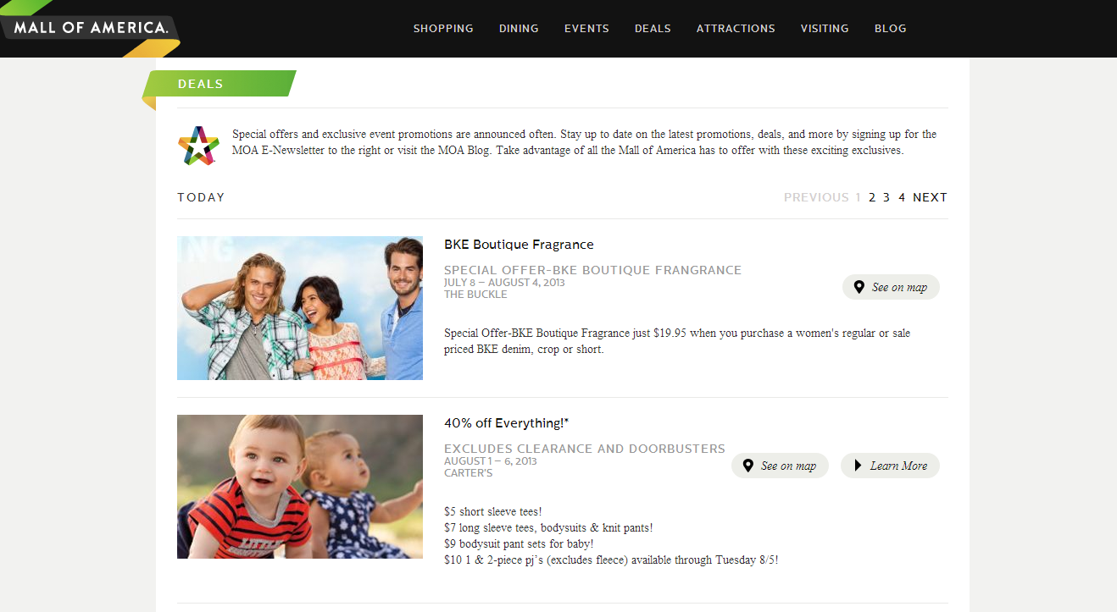Image resolution: width=1117 pixels, height=612 pixels.
Task: Click CARTER'S store name
Action: click(x=468, y=473)
